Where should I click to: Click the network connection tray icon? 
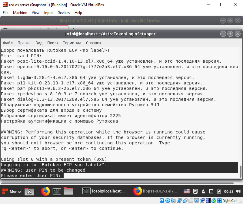click(211, 192)
